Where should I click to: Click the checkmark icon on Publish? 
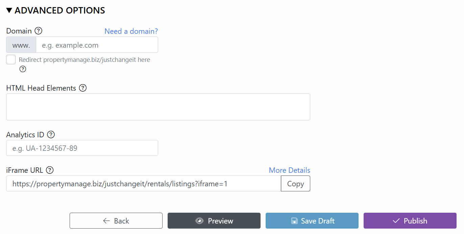(x=396, y=221)
